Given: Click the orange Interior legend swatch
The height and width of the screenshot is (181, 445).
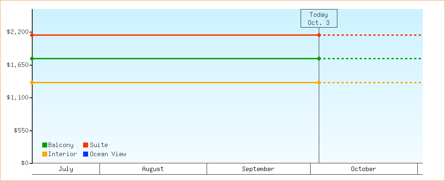Looking at the screenshot, I should point(44,154).
